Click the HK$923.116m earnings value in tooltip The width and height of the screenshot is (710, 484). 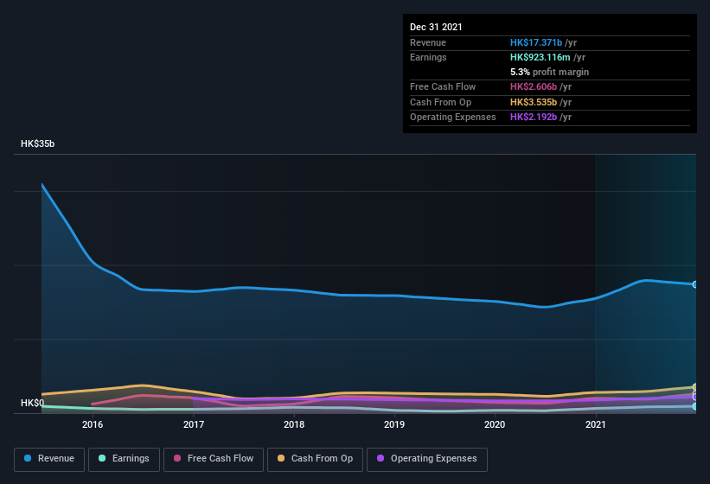tap(540, 57)
